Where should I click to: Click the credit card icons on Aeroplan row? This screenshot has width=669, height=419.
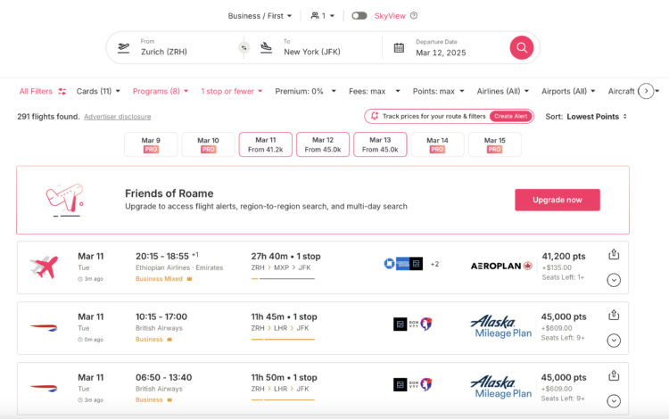click(403, 264)
